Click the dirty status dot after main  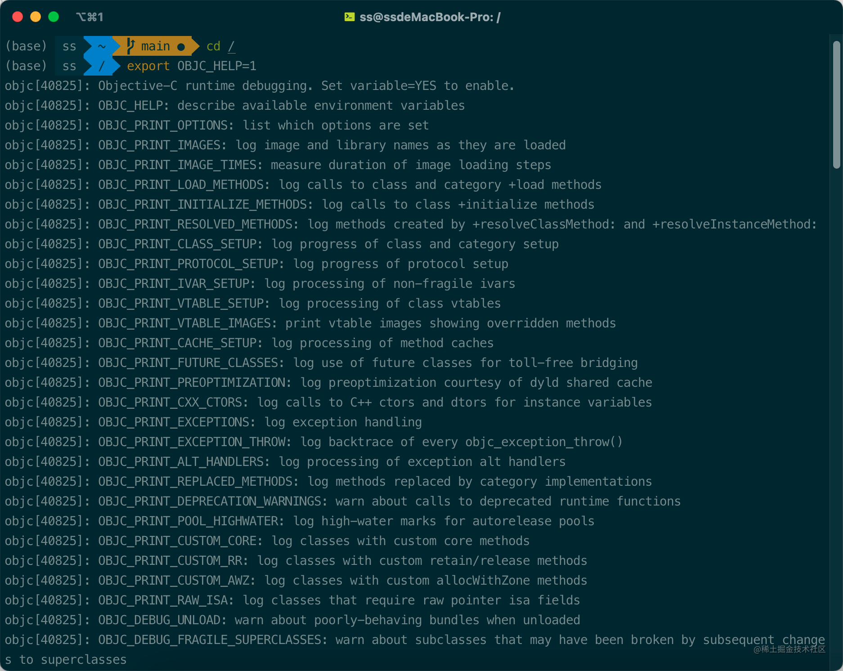click(x=181, y=47)
